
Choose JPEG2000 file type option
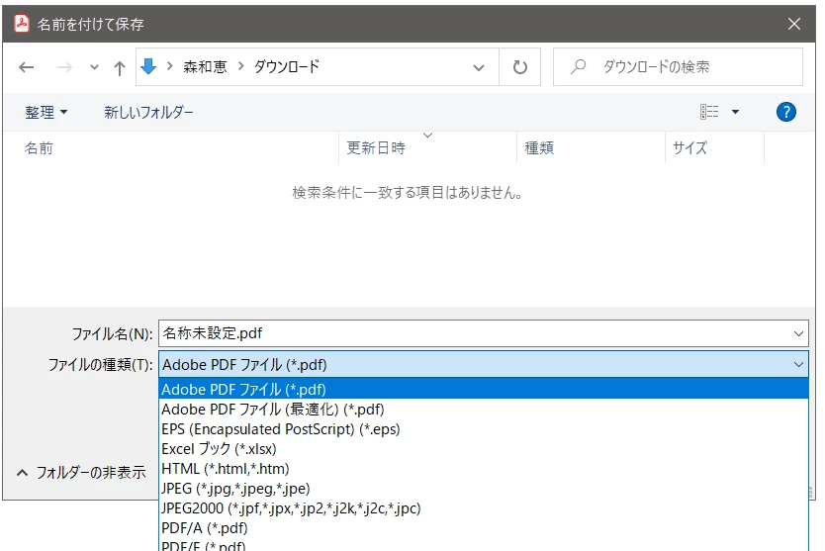pos(483,508)
